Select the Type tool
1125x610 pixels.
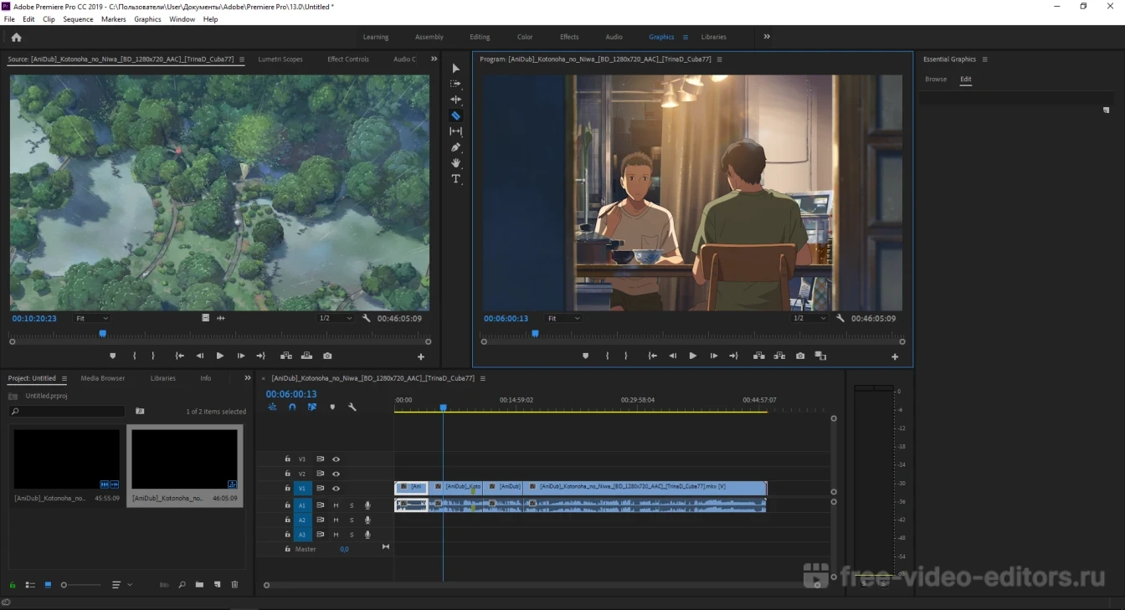(x=455, y=179)
